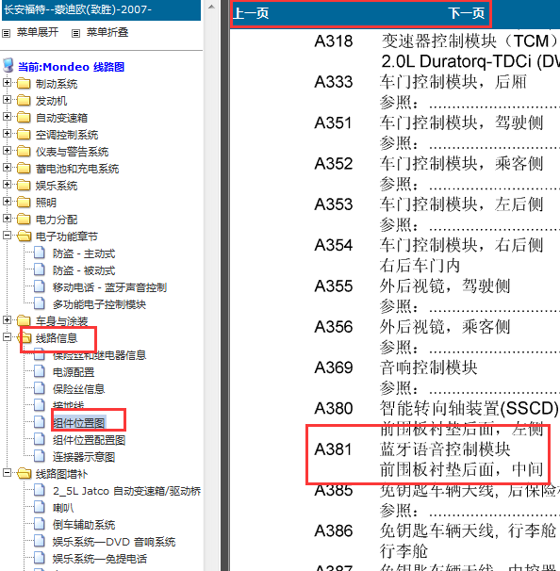Click the folder icon for 仪表与警告系统

[24, 151]
